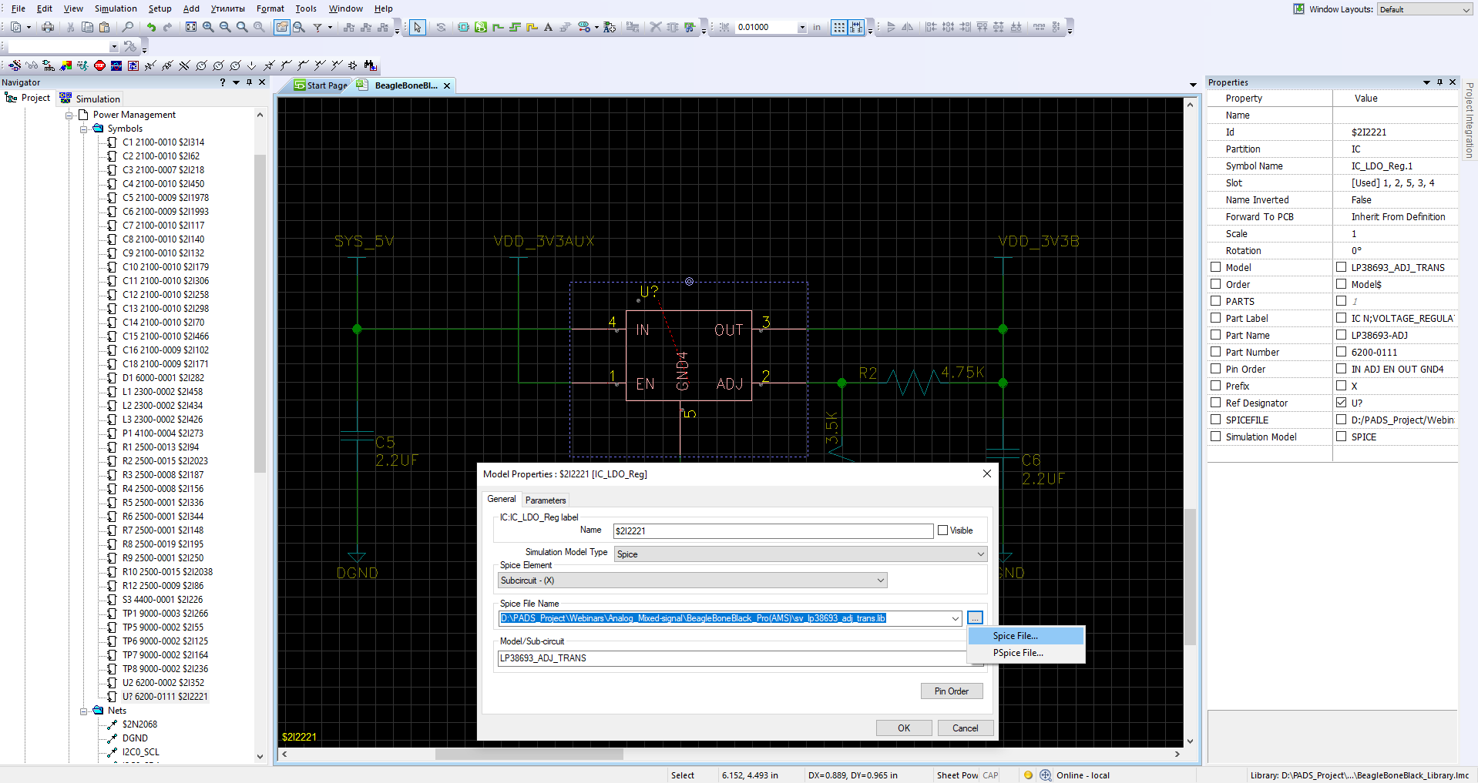
Task: Click the Model/Sub-circuit text field
Action: [x=731, y=658]
